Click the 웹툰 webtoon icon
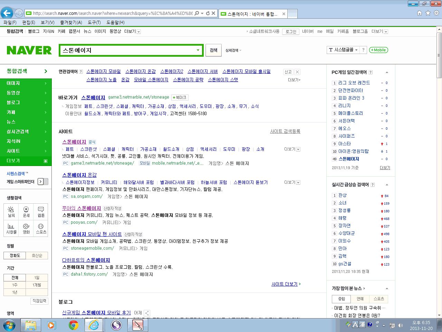This screenshot has width=442, height=332. tap(41, 212)
